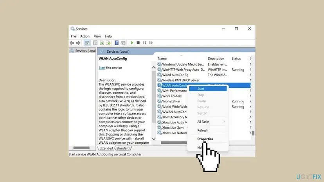
Task: Open the Help menu in menu bar
Action: click(108, 36)
